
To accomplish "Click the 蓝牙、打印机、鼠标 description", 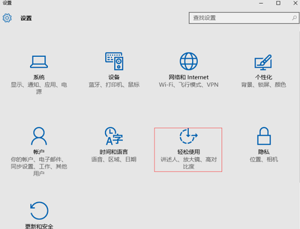I will coord(114,85).
